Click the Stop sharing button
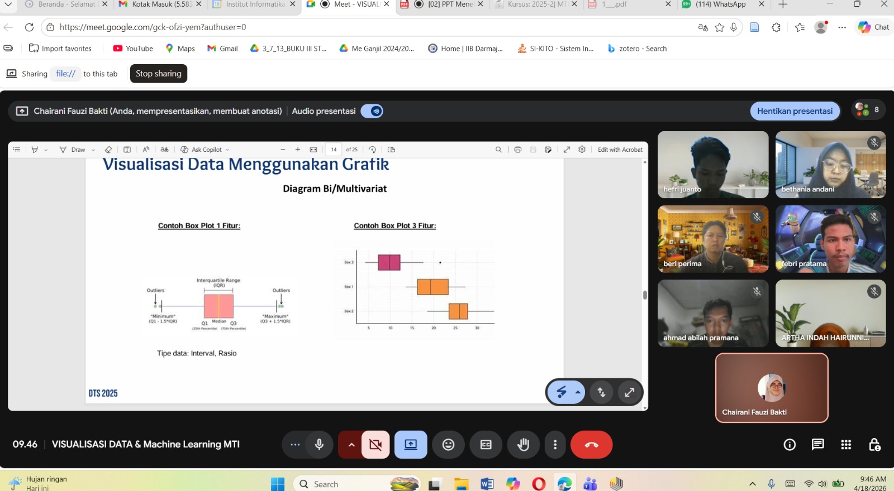894x491 pixels. click(x=159, y=74)
